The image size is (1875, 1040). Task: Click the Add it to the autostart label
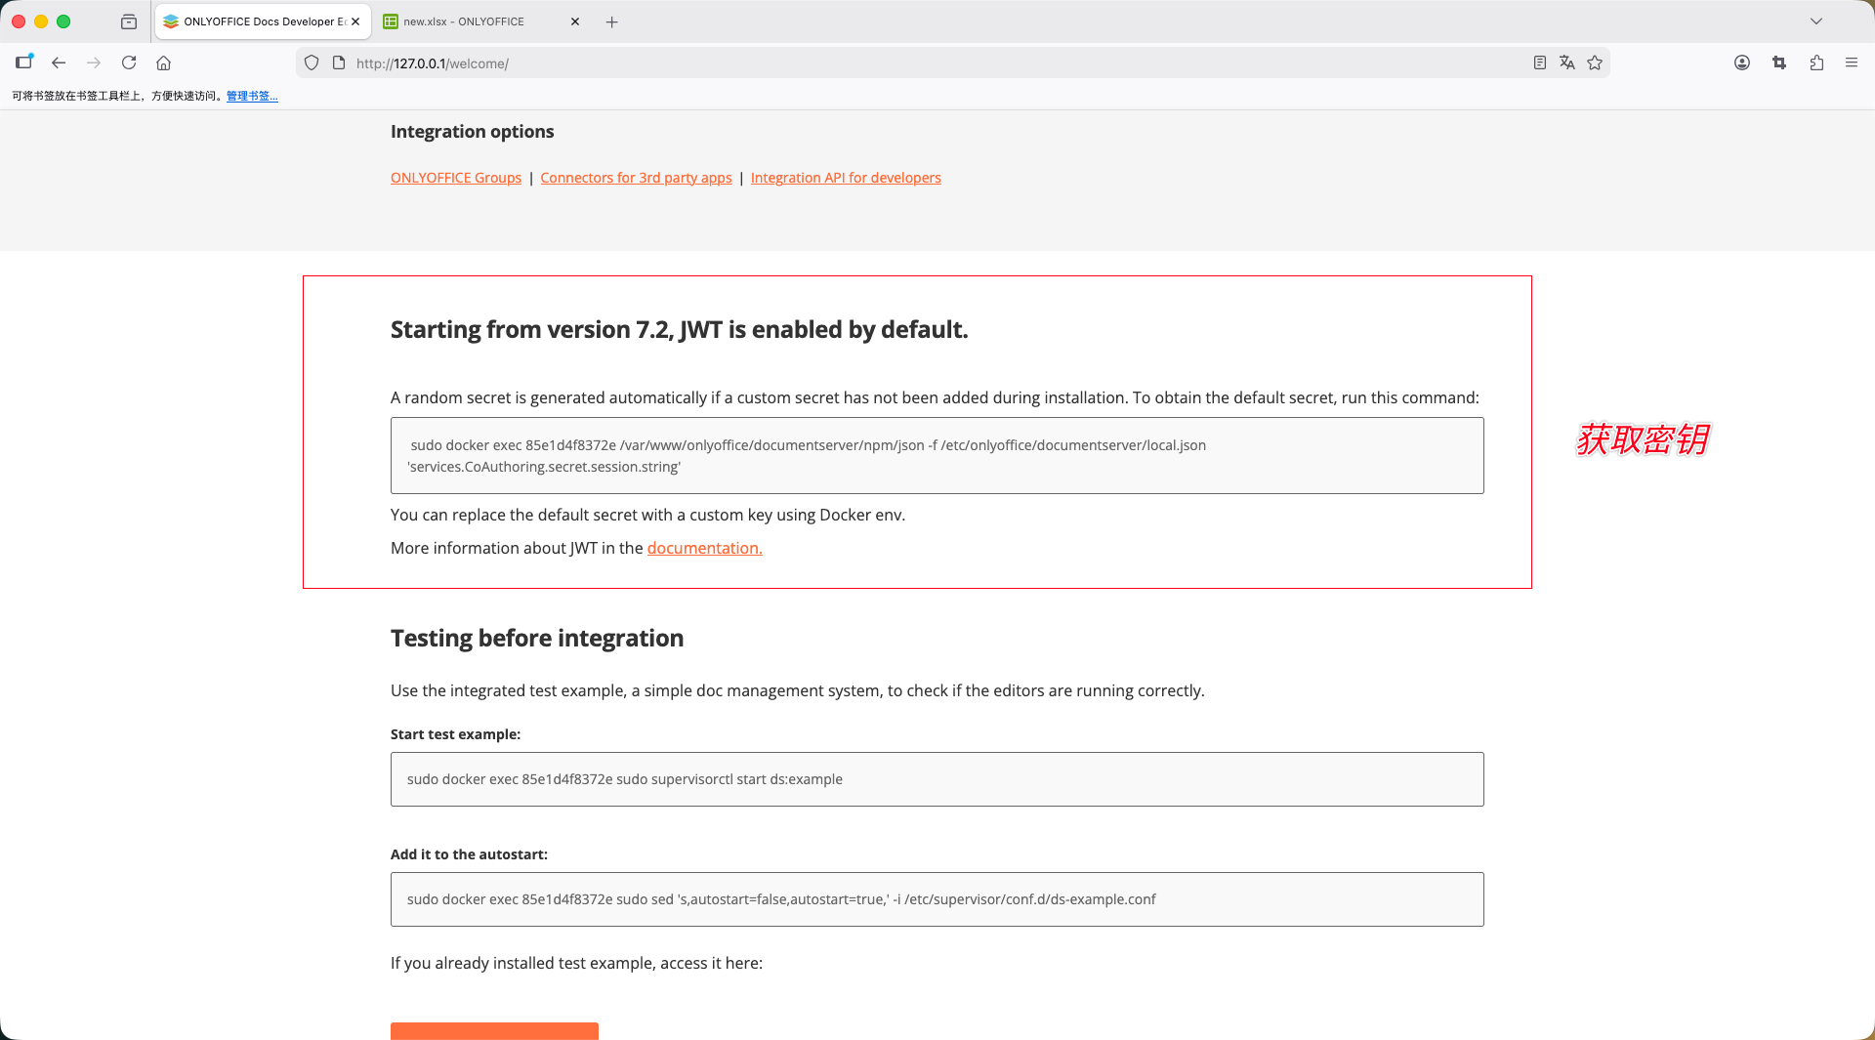pos(469,854)
